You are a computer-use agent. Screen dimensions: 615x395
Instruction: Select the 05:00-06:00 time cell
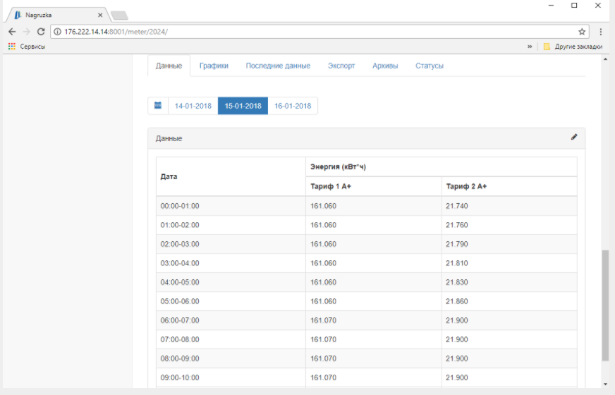[x=231, y=301]
